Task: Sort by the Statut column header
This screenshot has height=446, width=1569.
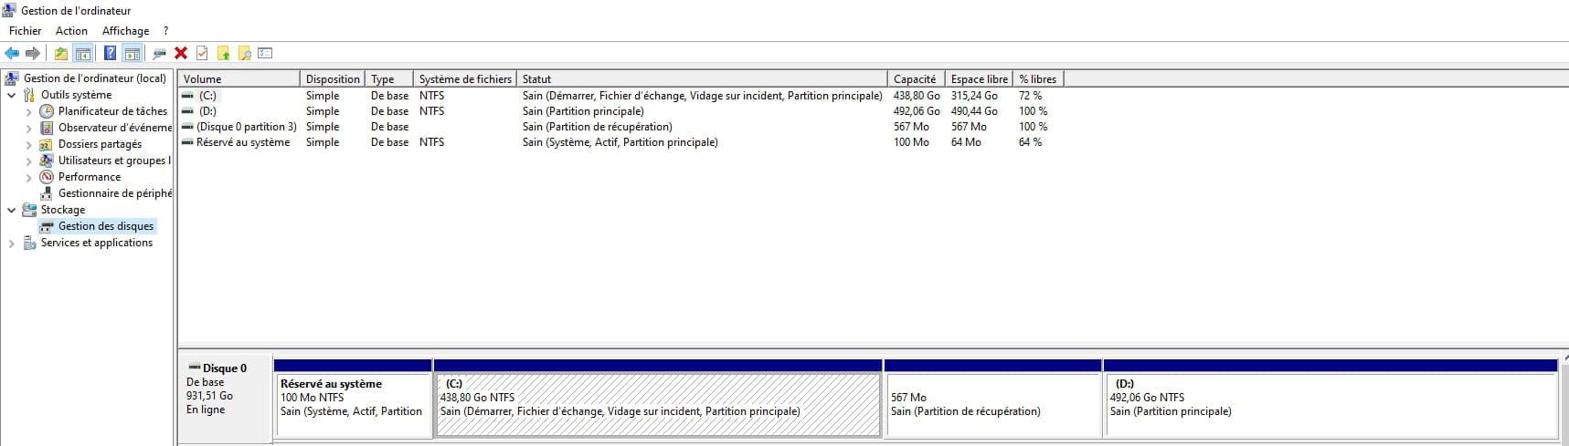Action: pyautogui.click(x=702, y=79)
